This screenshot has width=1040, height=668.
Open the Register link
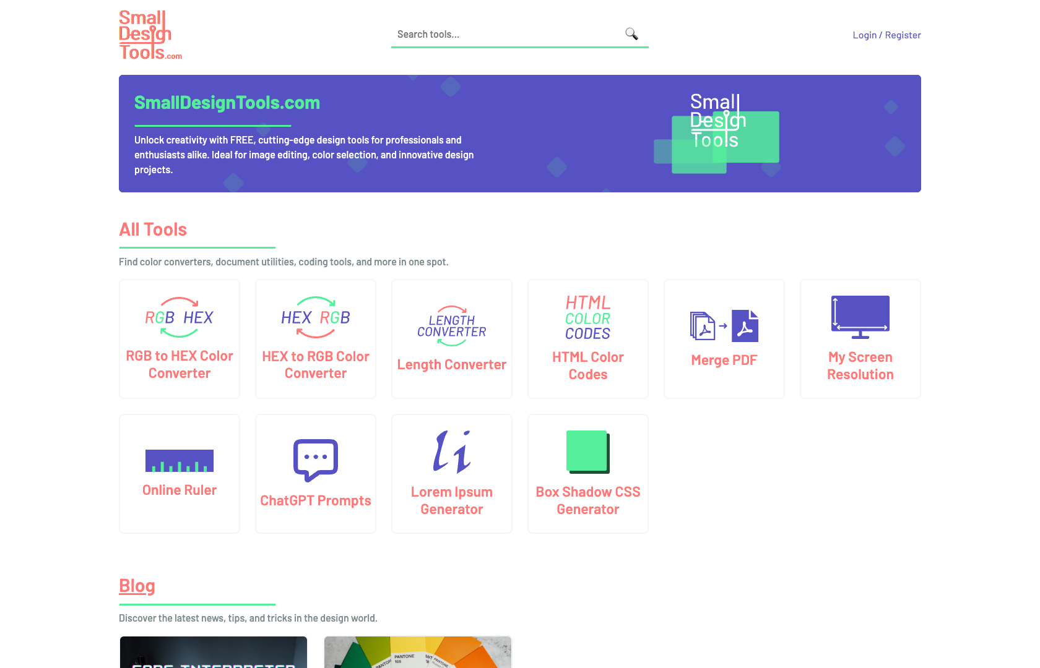tap(903, 35)
